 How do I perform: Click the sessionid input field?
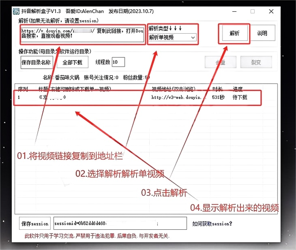tap(120, 223)
